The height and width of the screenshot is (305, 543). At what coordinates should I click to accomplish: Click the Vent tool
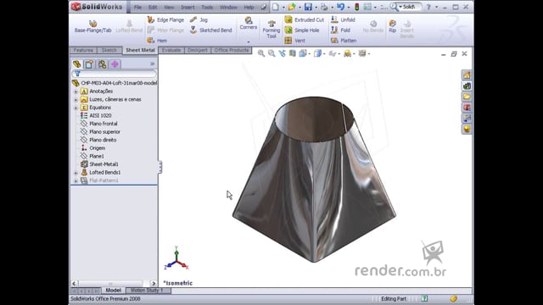tap(295, 41)
